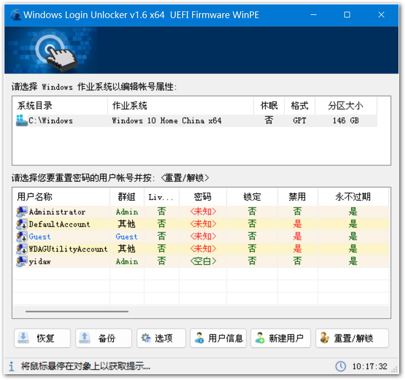Click the drive icon beside C:\Windows
Viewport: 405px width, 380px height.
pos(22,121)
